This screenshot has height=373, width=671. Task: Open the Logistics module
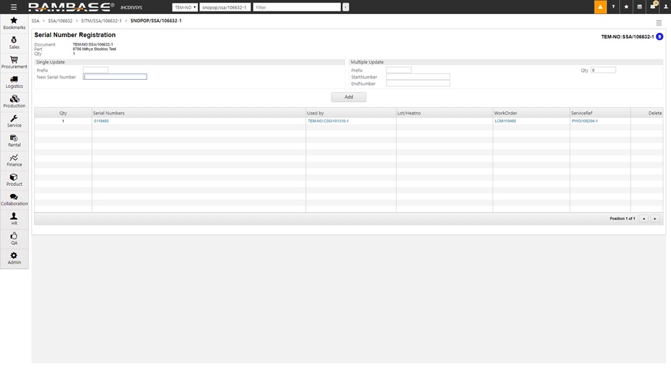point(14,82)
